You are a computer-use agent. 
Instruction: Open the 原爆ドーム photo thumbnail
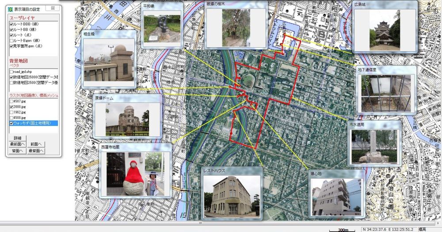[x=127, y=119]
